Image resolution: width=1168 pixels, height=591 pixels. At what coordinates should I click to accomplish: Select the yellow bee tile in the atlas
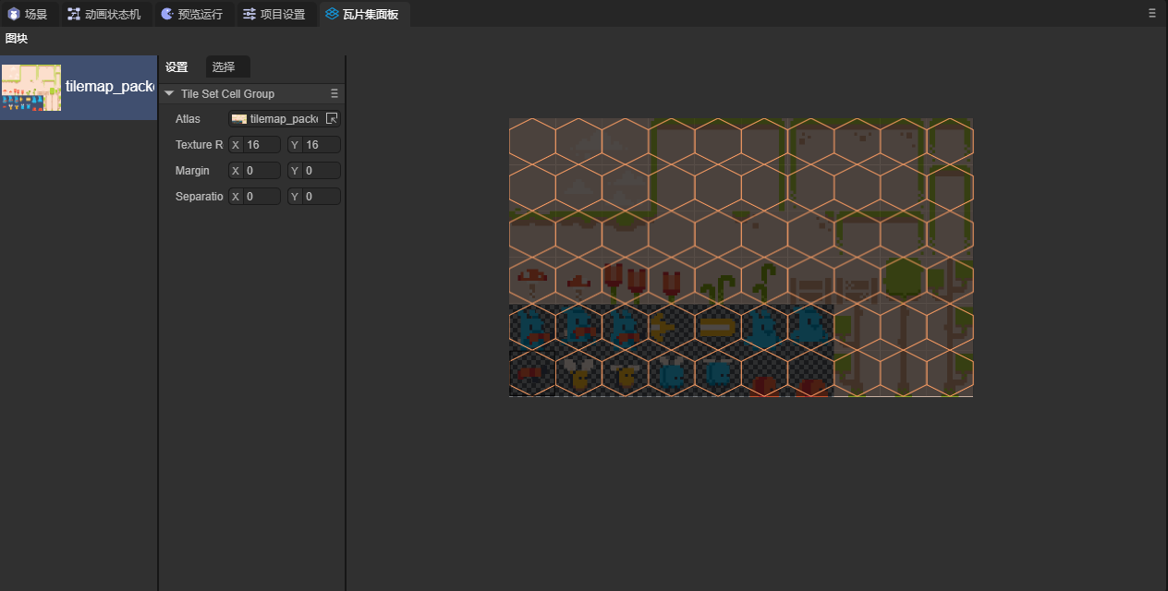pos(579,374)
